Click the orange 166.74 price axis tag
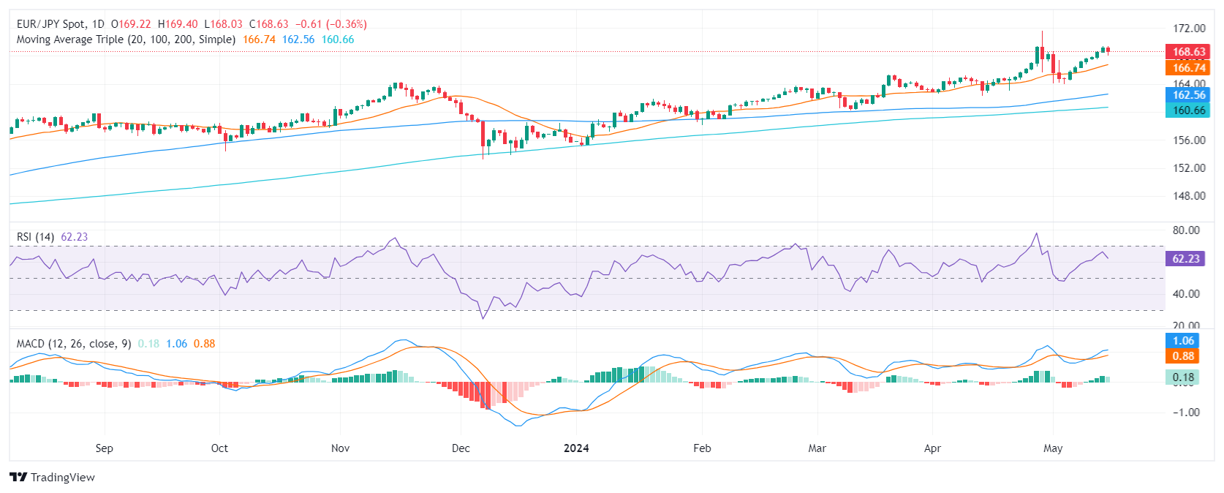Viewport: 1224px width, 493px height. pos(1189,67)
